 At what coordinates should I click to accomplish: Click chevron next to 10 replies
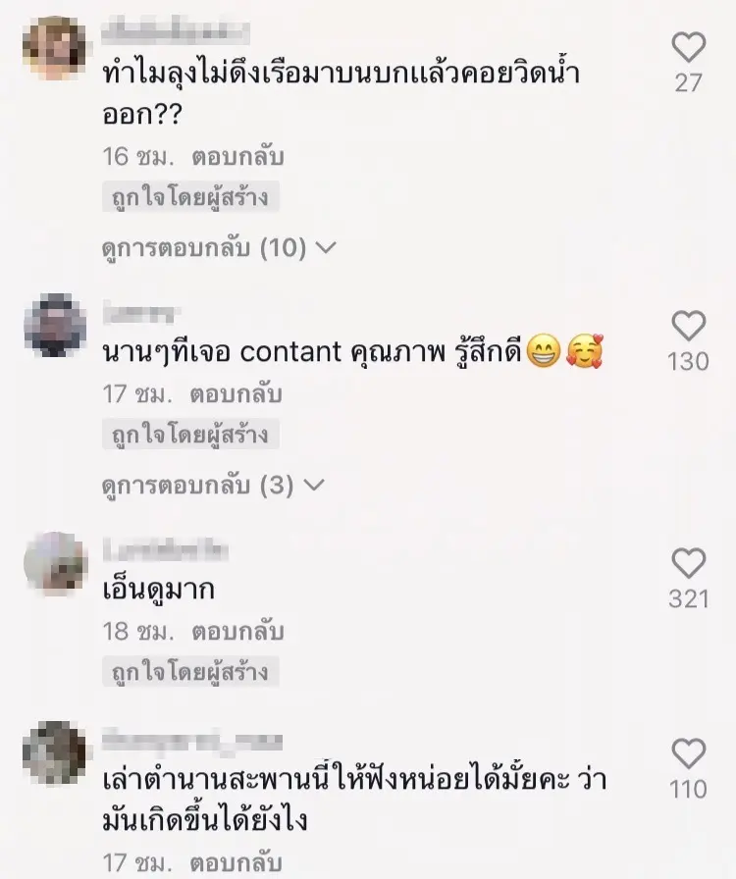coord(326,247)
